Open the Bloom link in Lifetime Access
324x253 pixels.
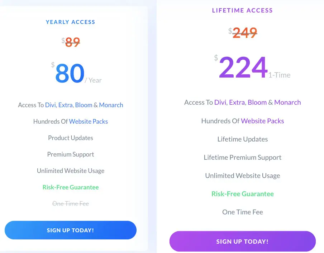(x=257, y=102)
